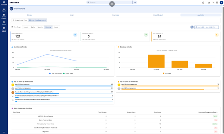The height and width of the screenshot is (134, 224).
Task: Click the Unique Users column header
Action: click(x=131, y=112)
